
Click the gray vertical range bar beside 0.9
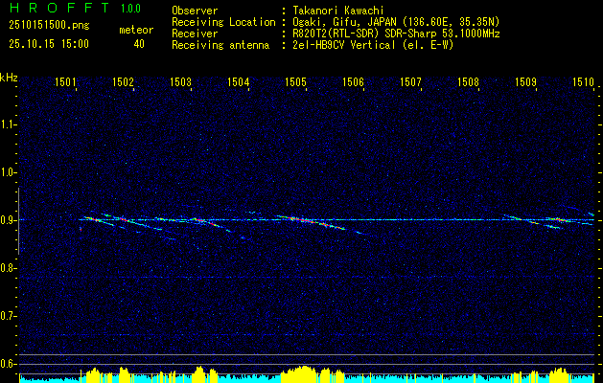tap(18, 221)
